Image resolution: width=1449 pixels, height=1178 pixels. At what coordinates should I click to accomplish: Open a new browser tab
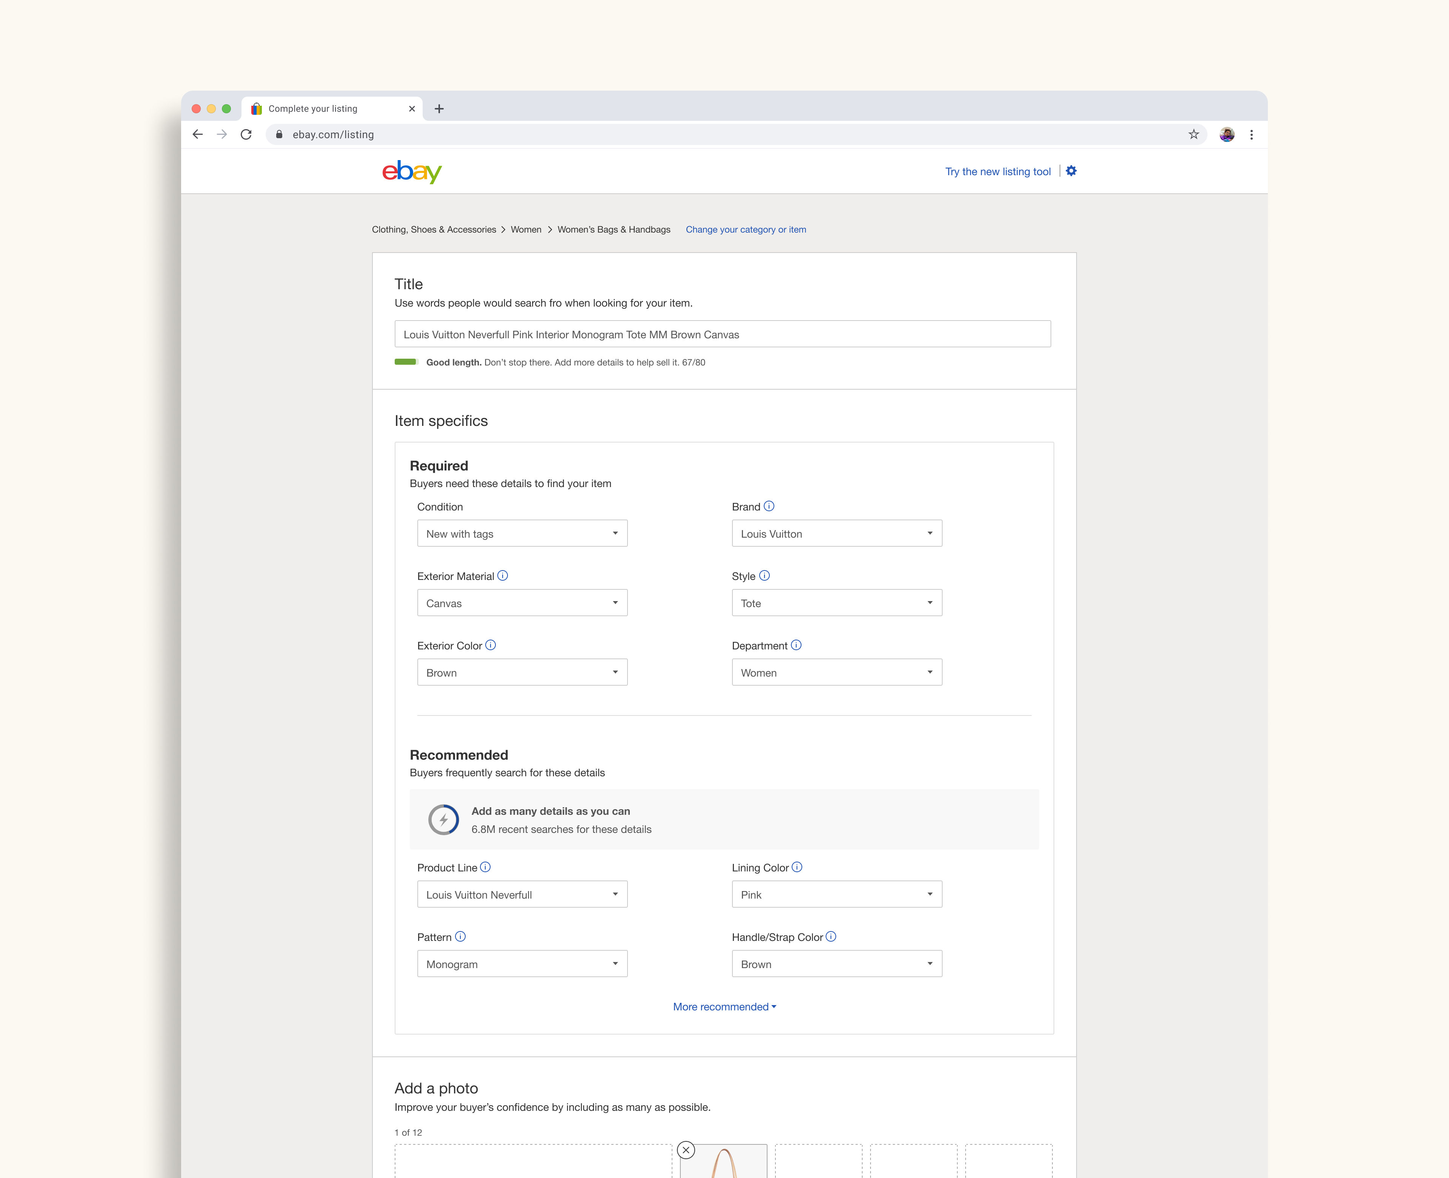coord(439,109)
